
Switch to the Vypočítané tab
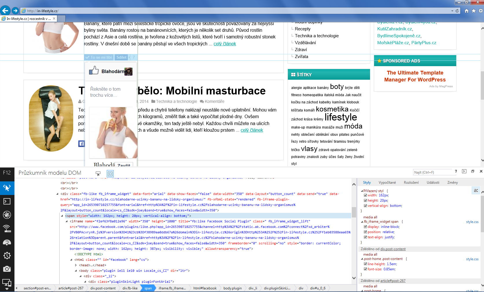[x=387, y=183]
